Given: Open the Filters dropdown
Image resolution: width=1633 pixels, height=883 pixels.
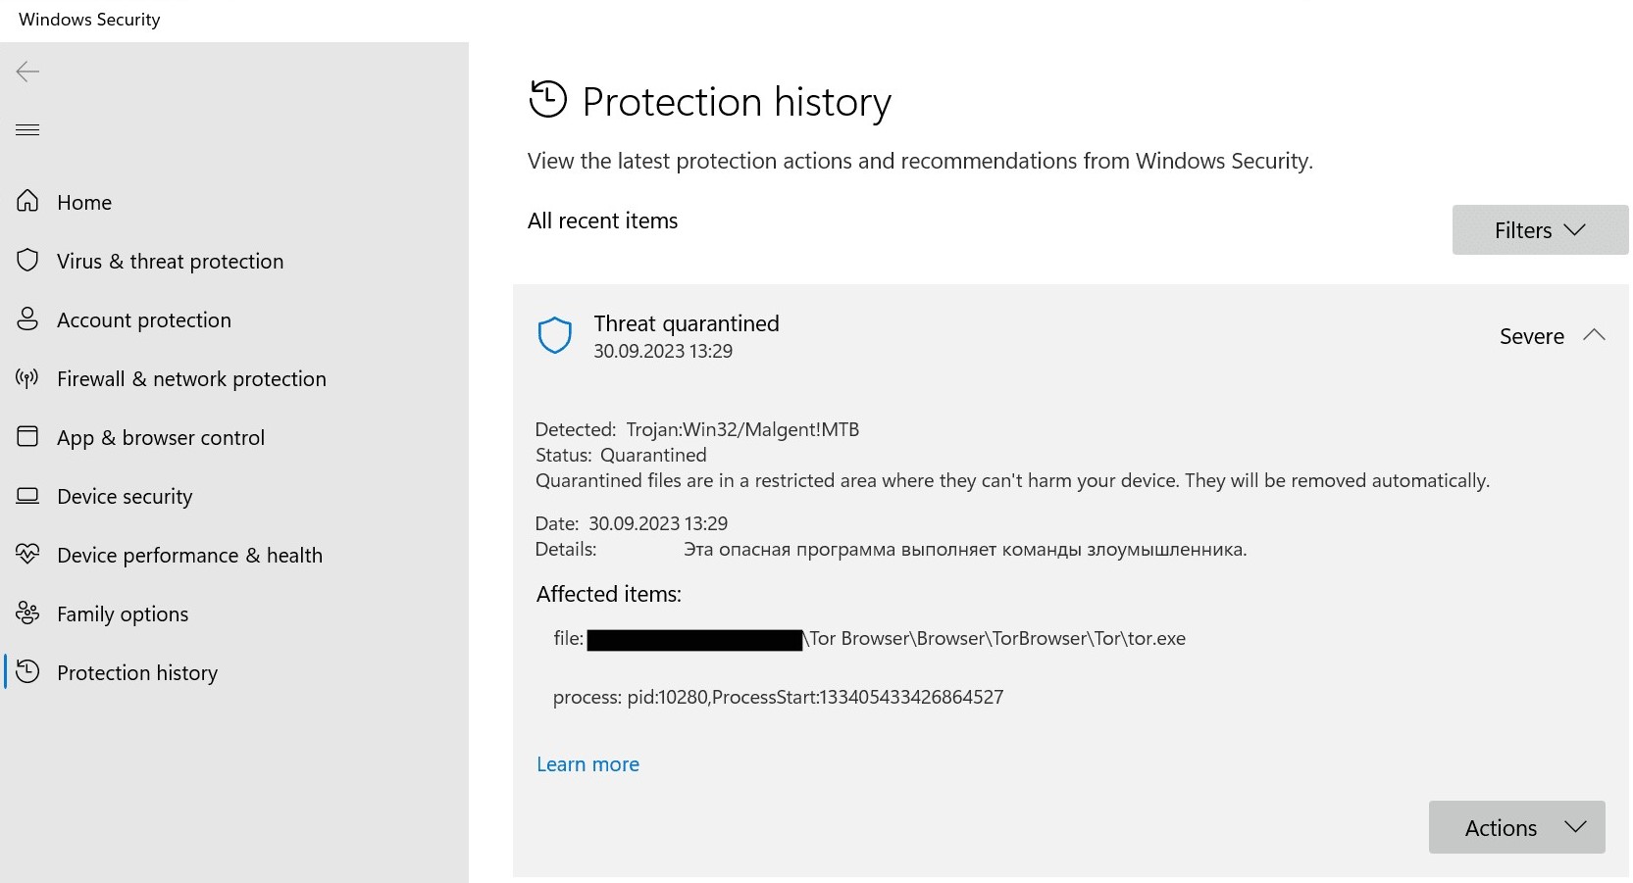Looking at the screenshot, I should tap(1539, 230).
